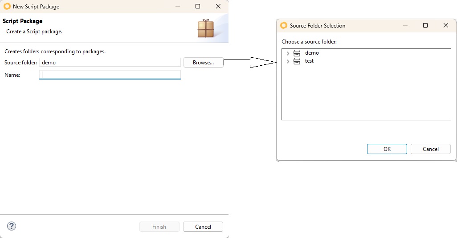Click the Source folder text field

coord(110,63)
